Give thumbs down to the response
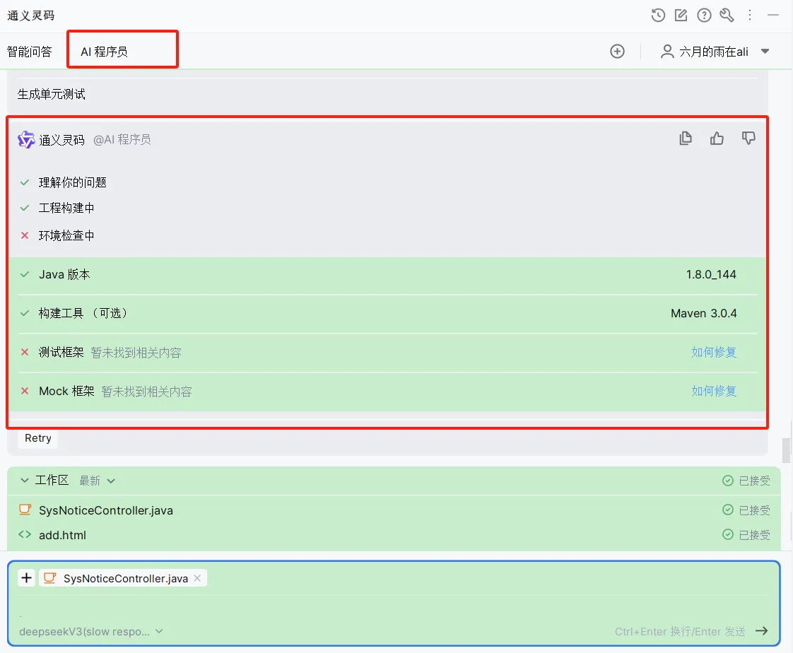This screenshot has height=653, width=793. 748,138
